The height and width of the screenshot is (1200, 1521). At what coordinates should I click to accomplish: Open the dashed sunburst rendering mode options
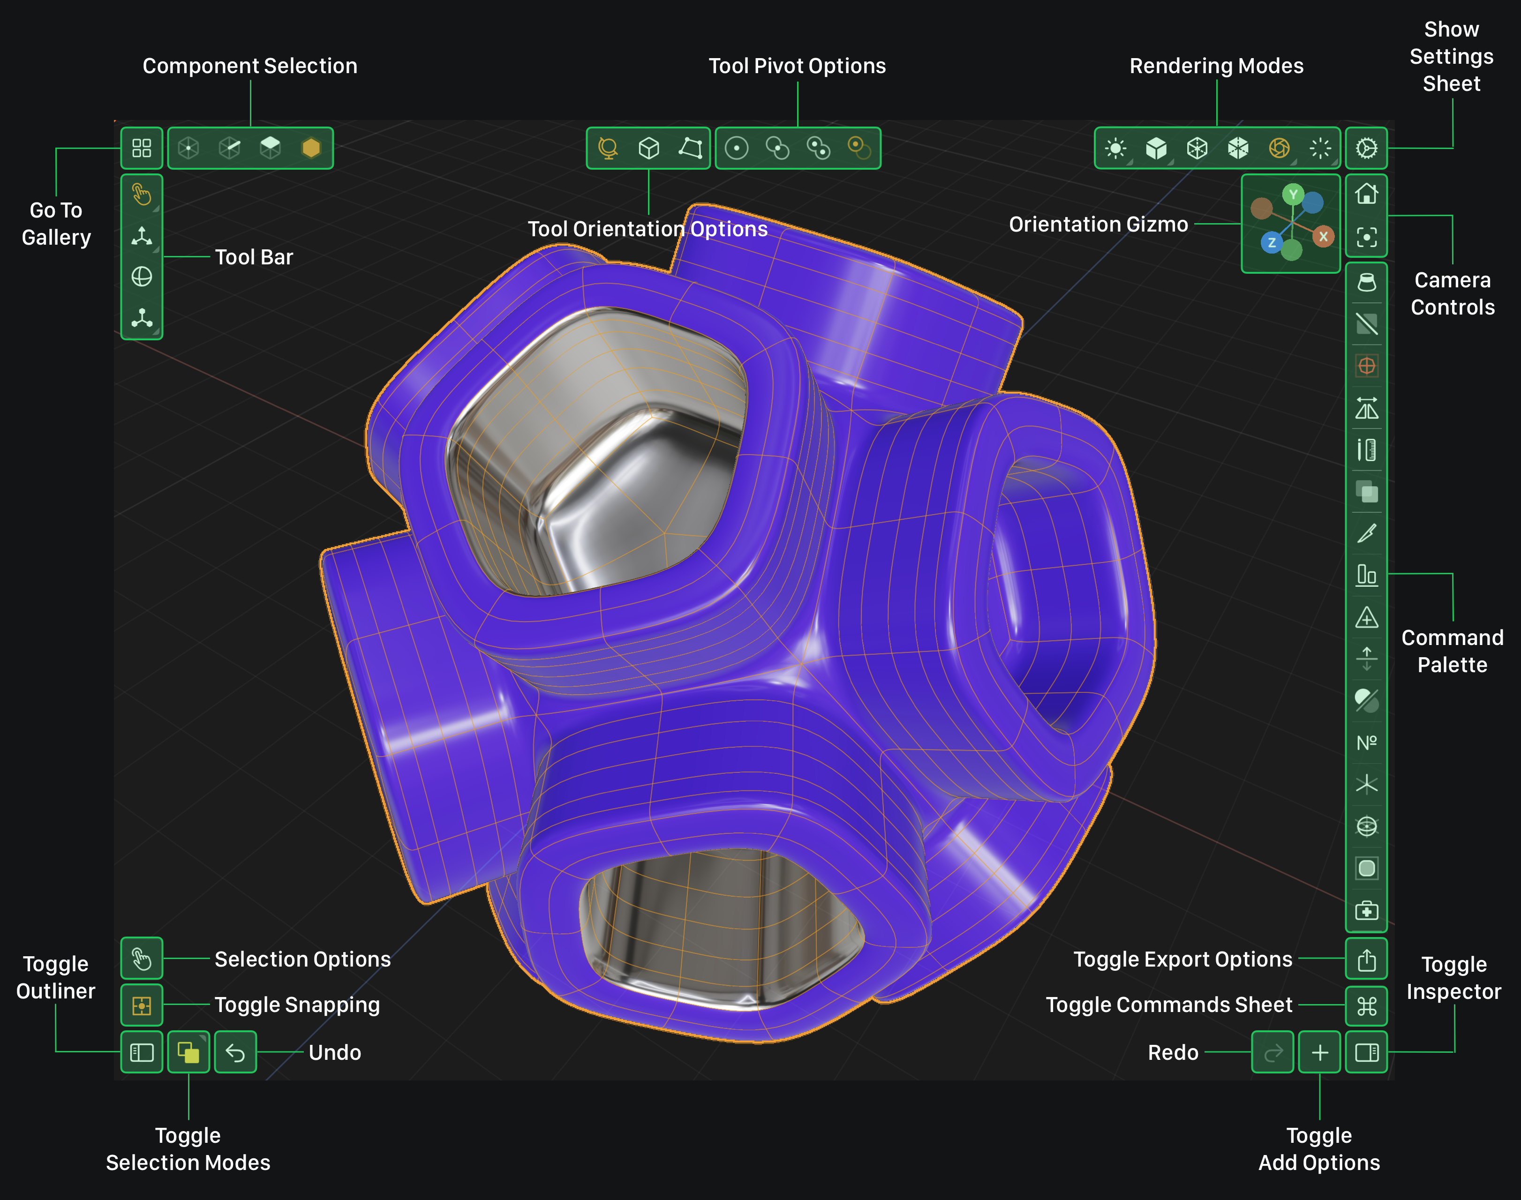(x=1321, y=148)
